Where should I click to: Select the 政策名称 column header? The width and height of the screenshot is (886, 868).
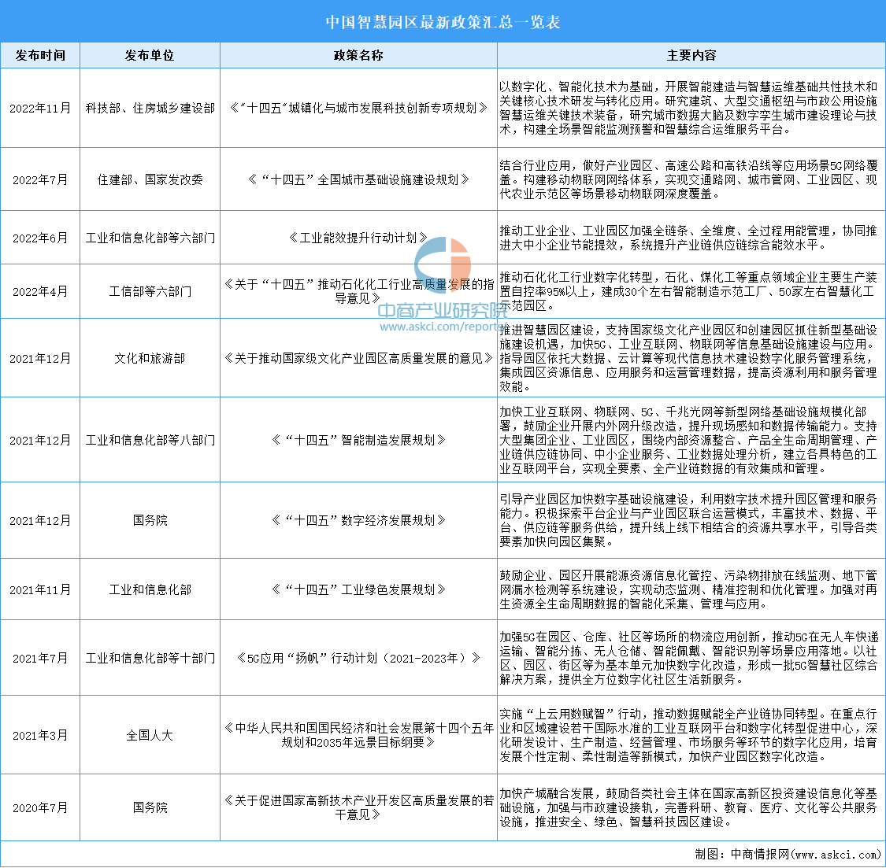pos(358,55)
